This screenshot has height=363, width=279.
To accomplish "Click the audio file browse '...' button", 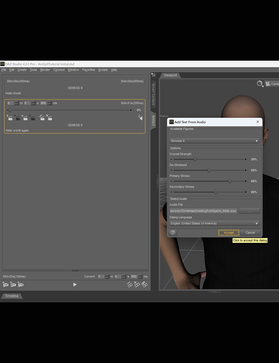I will (249, 211).
